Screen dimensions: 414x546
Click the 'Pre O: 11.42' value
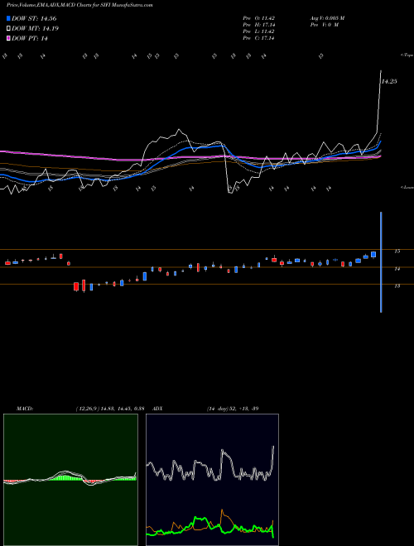point(258,18)
